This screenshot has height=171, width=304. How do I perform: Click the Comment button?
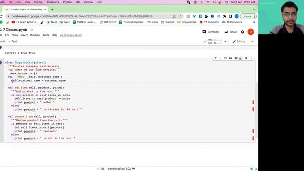coord(211,32)
